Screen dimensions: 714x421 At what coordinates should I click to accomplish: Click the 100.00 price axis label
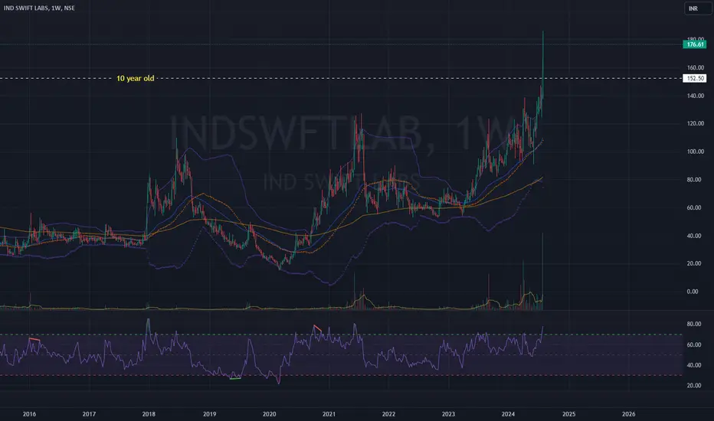tap(696, 152)
